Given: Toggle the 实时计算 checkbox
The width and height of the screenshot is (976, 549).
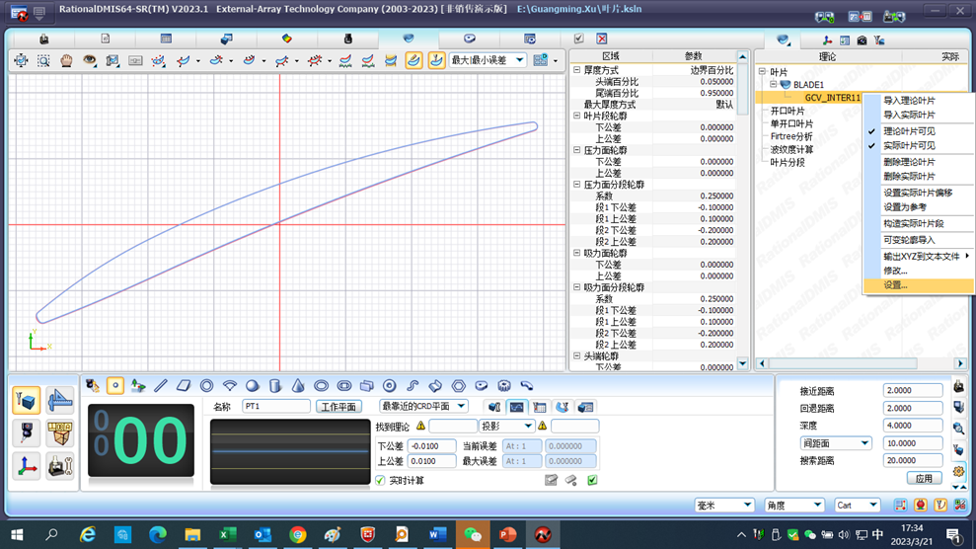Looking at the screenshot, I should click(x=380, y=481).
